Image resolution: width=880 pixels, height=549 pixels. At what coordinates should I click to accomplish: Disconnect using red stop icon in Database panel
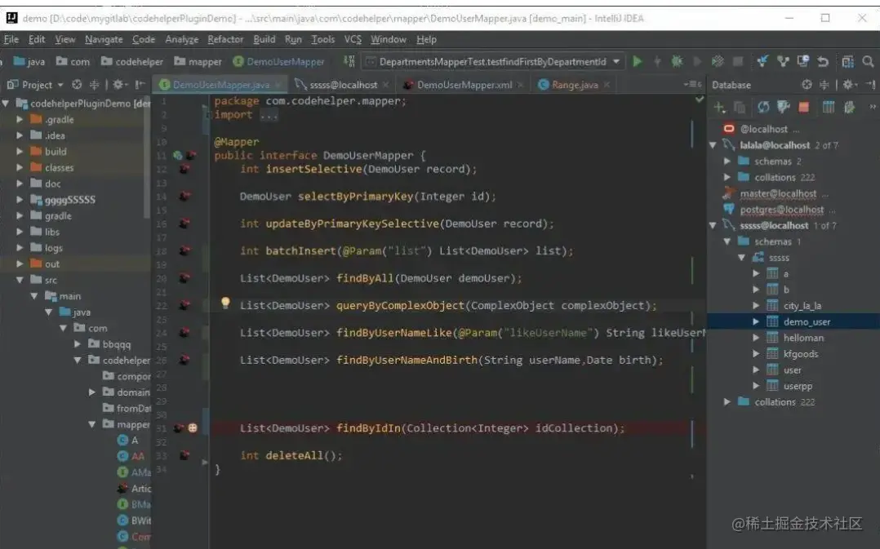point(803,107)
